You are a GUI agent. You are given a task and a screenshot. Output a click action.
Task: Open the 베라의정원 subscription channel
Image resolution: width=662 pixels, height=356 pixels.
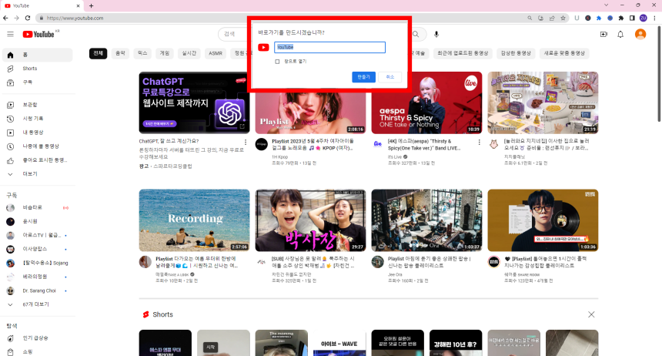coord(38,277)
